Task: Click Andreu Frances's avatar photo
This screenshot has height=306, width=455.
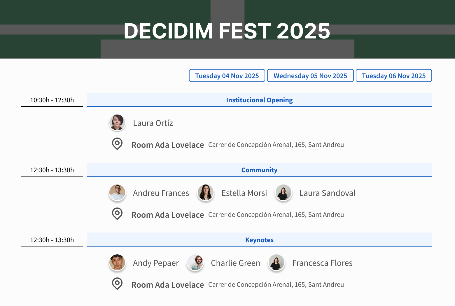Action: [117, 193]
